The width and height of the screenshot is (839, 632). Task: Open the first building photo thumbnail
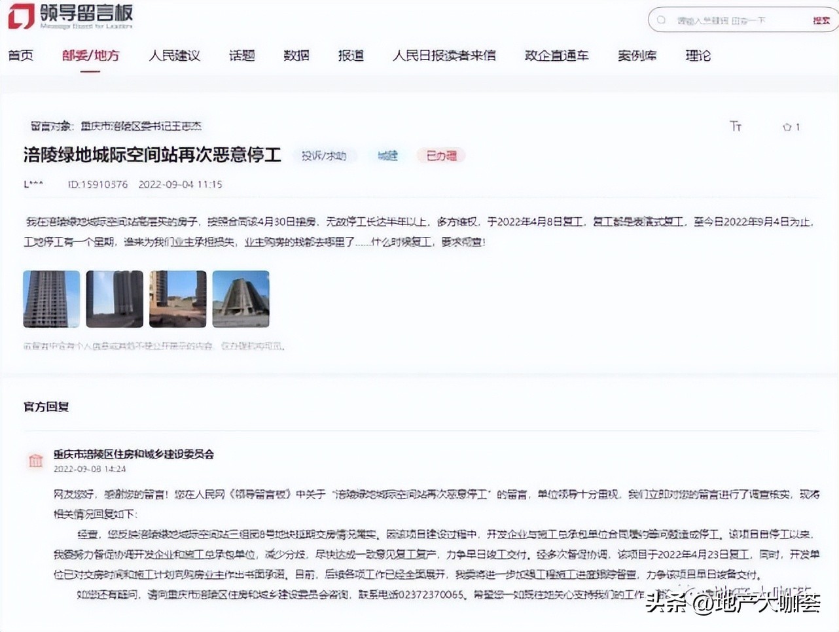(50, 298)
